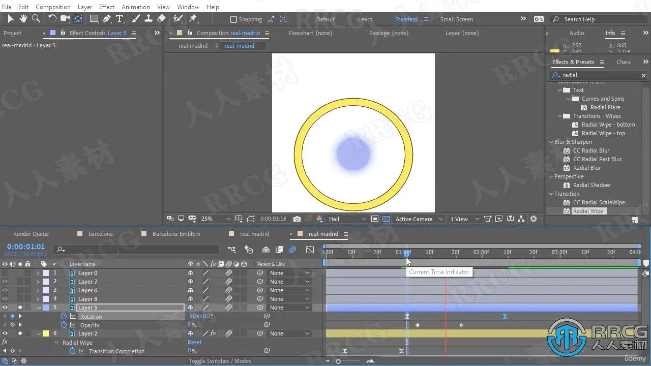The width and height of the screenshot is (651, 366).
Task: Select the Zoom tool in toolbar
Action: tap(36, 19)
